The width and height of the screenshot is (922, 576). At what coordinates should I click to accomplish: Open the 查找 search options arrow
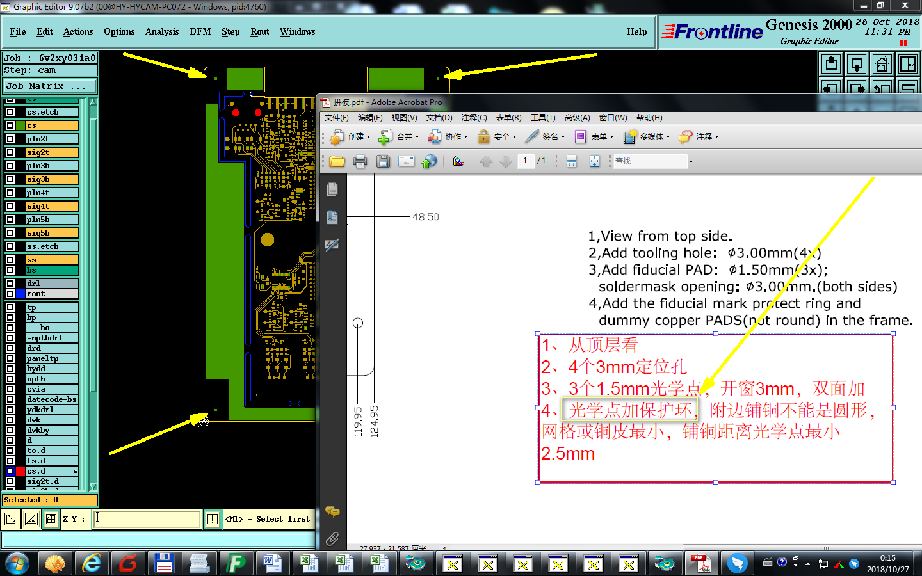(691, 161)
